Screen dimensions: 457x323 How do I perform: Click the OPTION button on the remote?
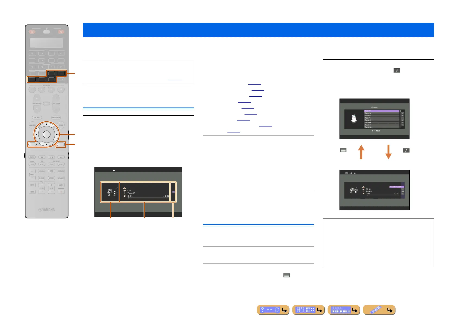61,125
